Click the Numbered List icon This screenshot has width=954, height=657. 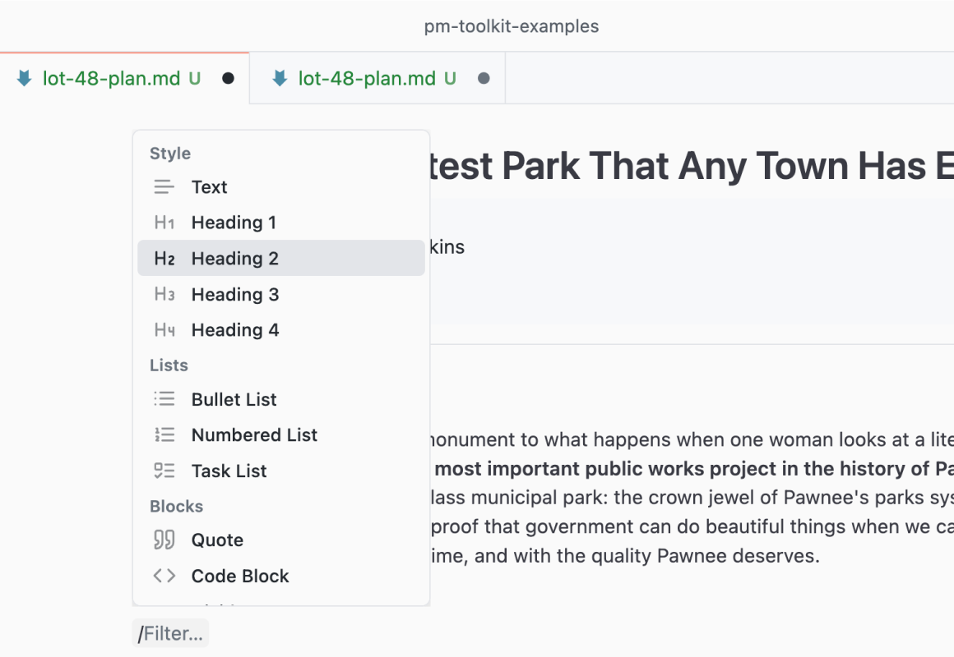point(164,435)
